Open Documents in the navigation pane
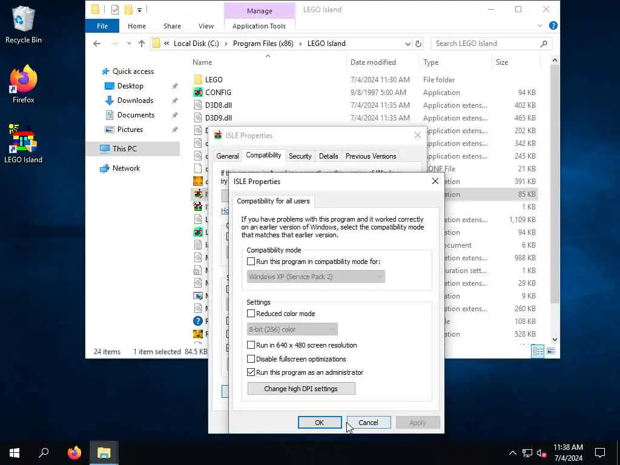This screenshot has height=465, width=620. pyautogui.click(x=136, y=115)
